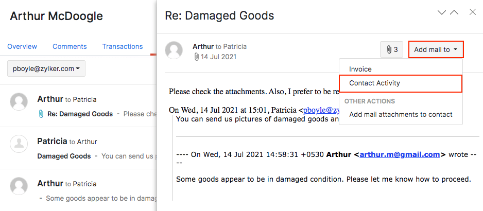The width and height of the screenshot is (483, 211).
Task: Open the pboyle@zylker.com mailbox dropdown
Action: coord(46,68)
